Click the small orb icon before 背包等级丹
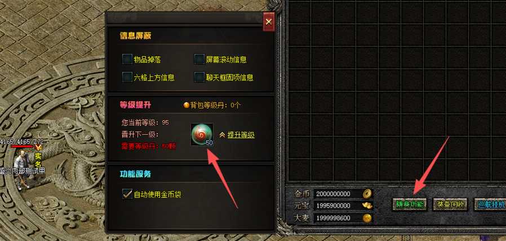This screenshot has width=506, height=241. pyautogui.click(x=186, y=105)
